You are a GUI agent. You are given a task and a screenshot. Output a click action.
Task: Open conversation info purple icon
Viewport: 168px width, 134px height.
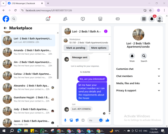coord(106,31)
